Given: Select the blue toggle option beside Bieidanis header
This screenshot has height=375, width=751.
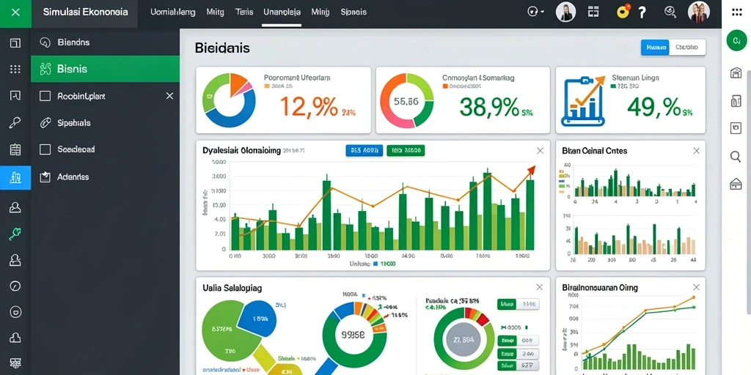Looking at the screenshot, I should 655,48.
